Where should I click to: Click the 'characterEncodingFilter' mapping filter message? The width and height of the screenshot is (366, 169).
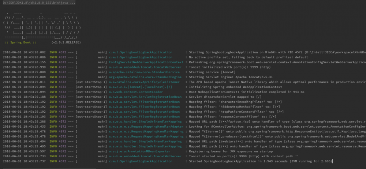(x=235, y=102)
